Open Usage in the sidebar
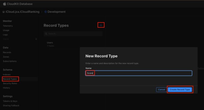The height and width of the screenshot is (110, 204). click(x=6, y=30)
